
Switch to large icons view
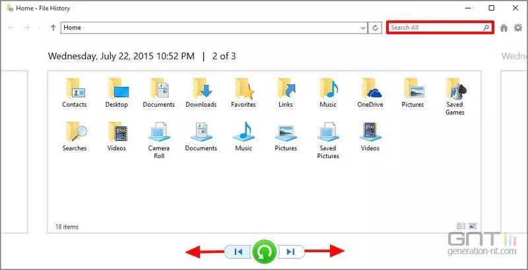[473, 226]
